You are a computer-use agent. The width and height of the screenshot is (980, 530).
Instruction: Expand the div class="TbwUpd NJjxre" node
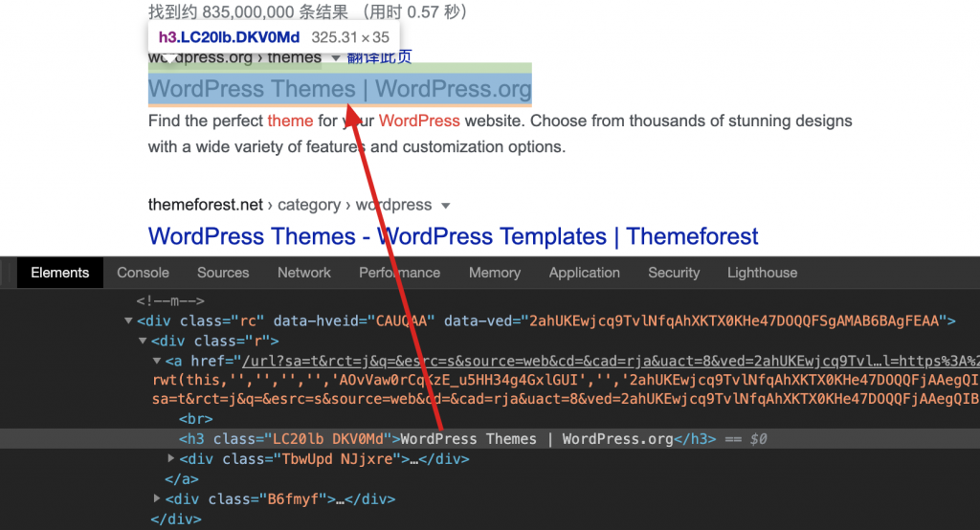point(171,459)
